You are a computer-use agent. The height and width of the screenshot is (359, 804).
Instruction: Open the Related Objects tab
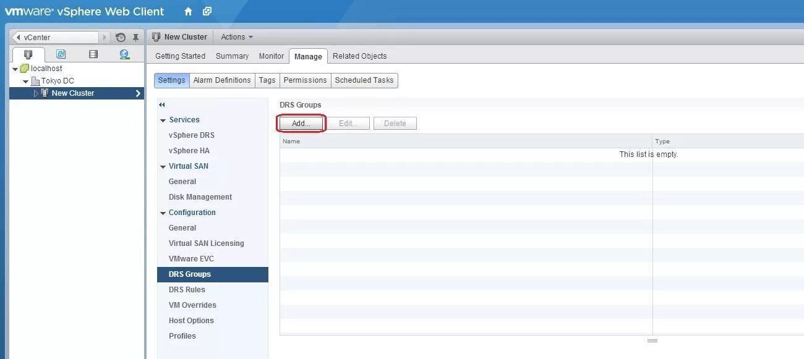click(359, 56)
